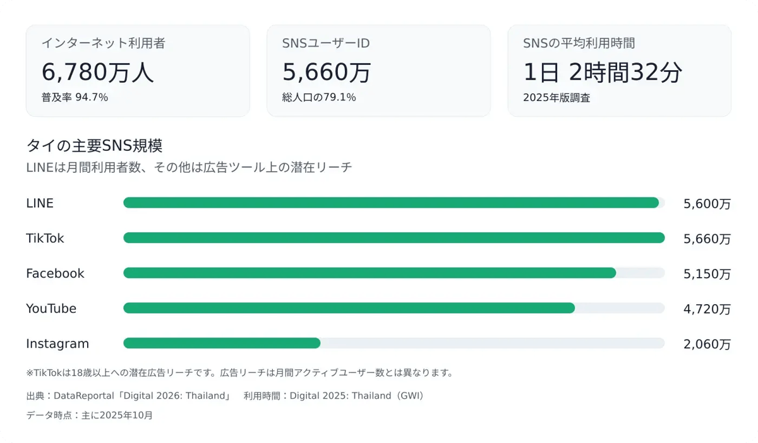Click the Instagram progress bar

pyautogui.click(x=394, y=343)
